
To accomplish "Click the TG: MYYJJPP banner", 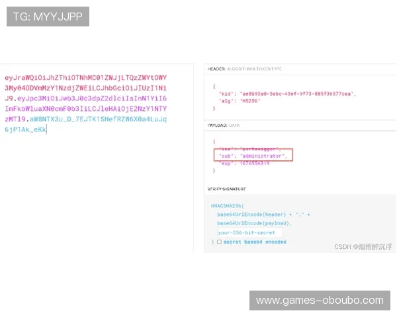I will coord(48,17).
